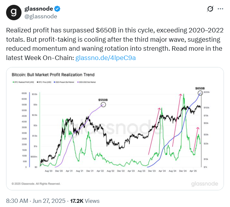This screenshot has height=207, width=230.
Task: Click the blue verified badge
Action: [57, 9]
